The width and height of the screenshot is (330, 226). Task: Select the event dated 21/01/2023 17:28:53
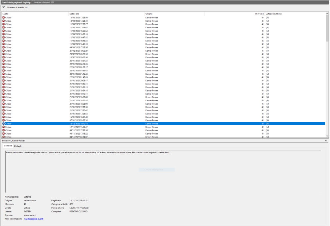coord(163,114)
